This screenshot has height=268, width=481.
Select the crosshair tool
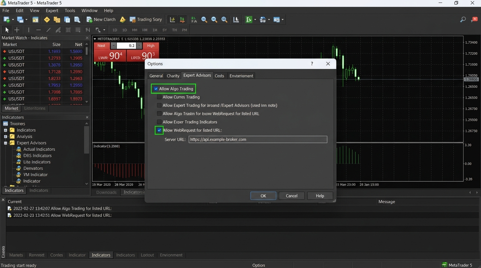pos(16,30)
